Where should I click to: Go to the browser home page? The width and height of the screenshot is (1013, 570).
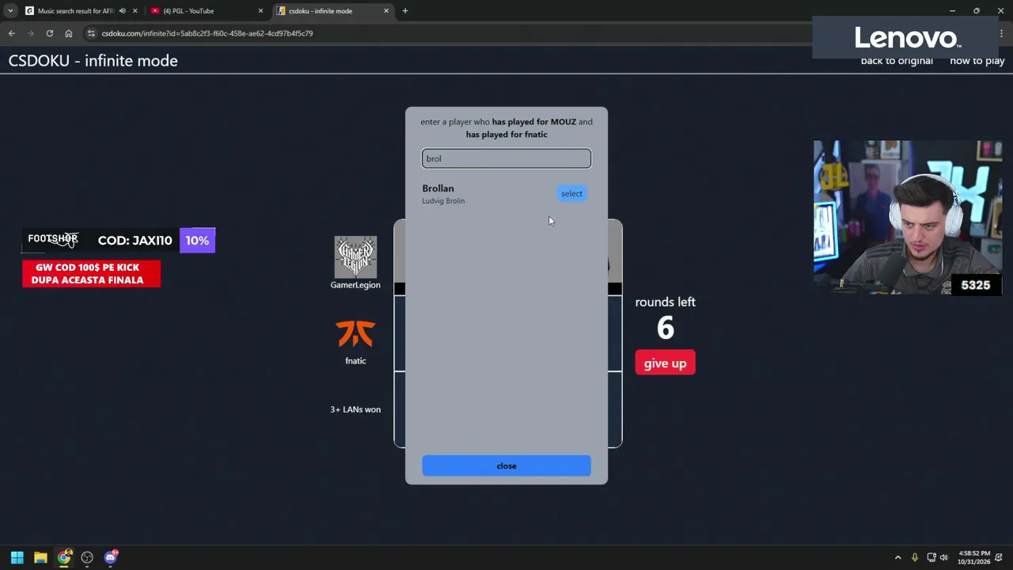click(69, 33)
